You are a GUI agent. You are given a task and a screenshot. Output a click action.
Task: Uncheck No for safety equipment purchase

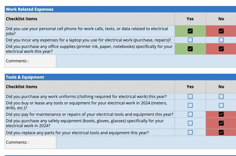click(221, 123)
